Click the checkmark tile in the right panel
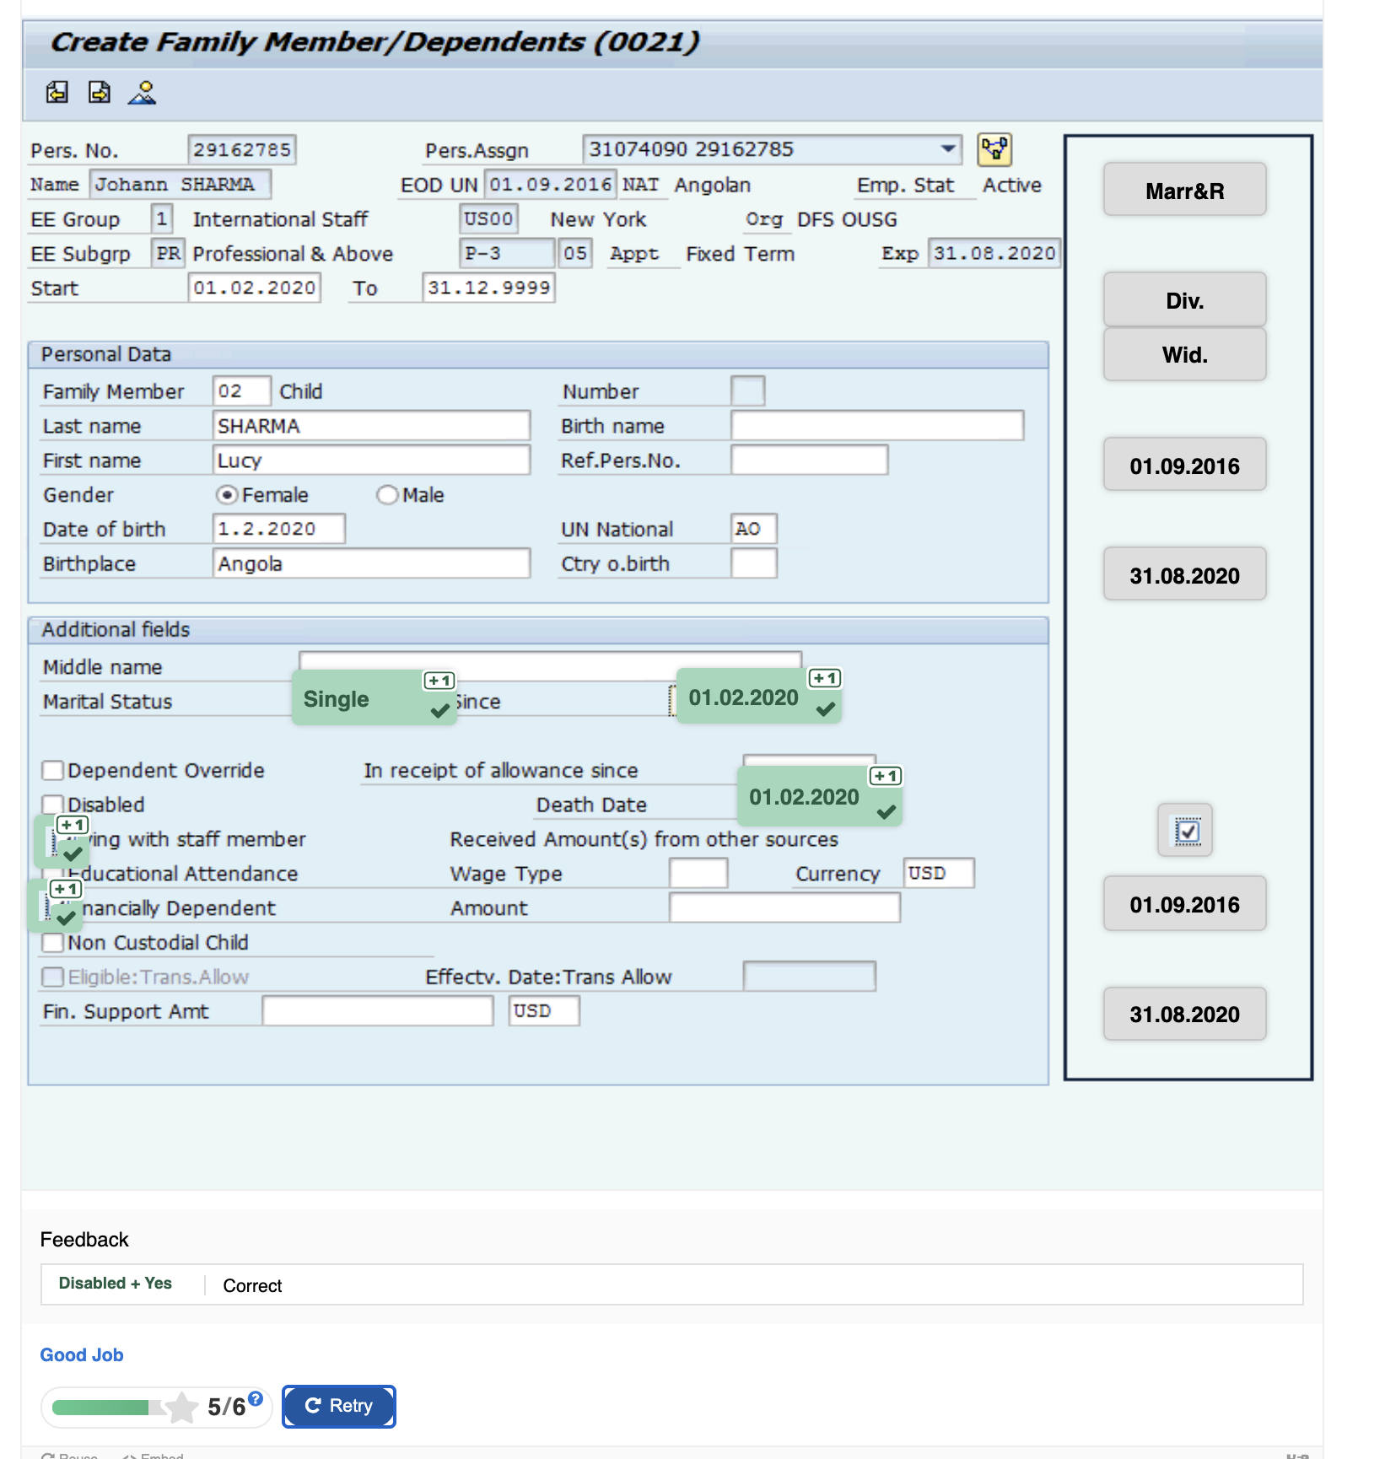 pos(1185,831)
